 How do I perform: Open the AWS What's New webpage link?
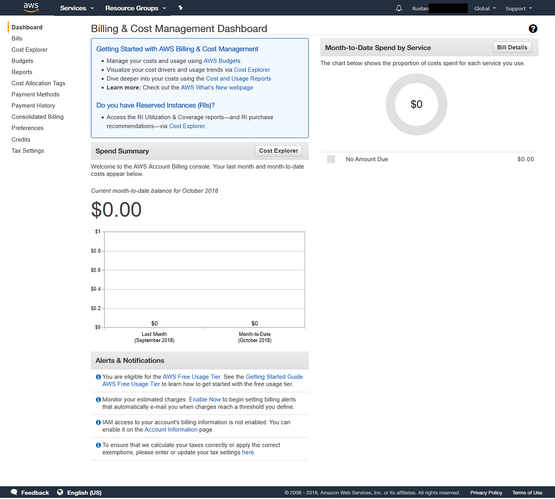pos(217,88)
